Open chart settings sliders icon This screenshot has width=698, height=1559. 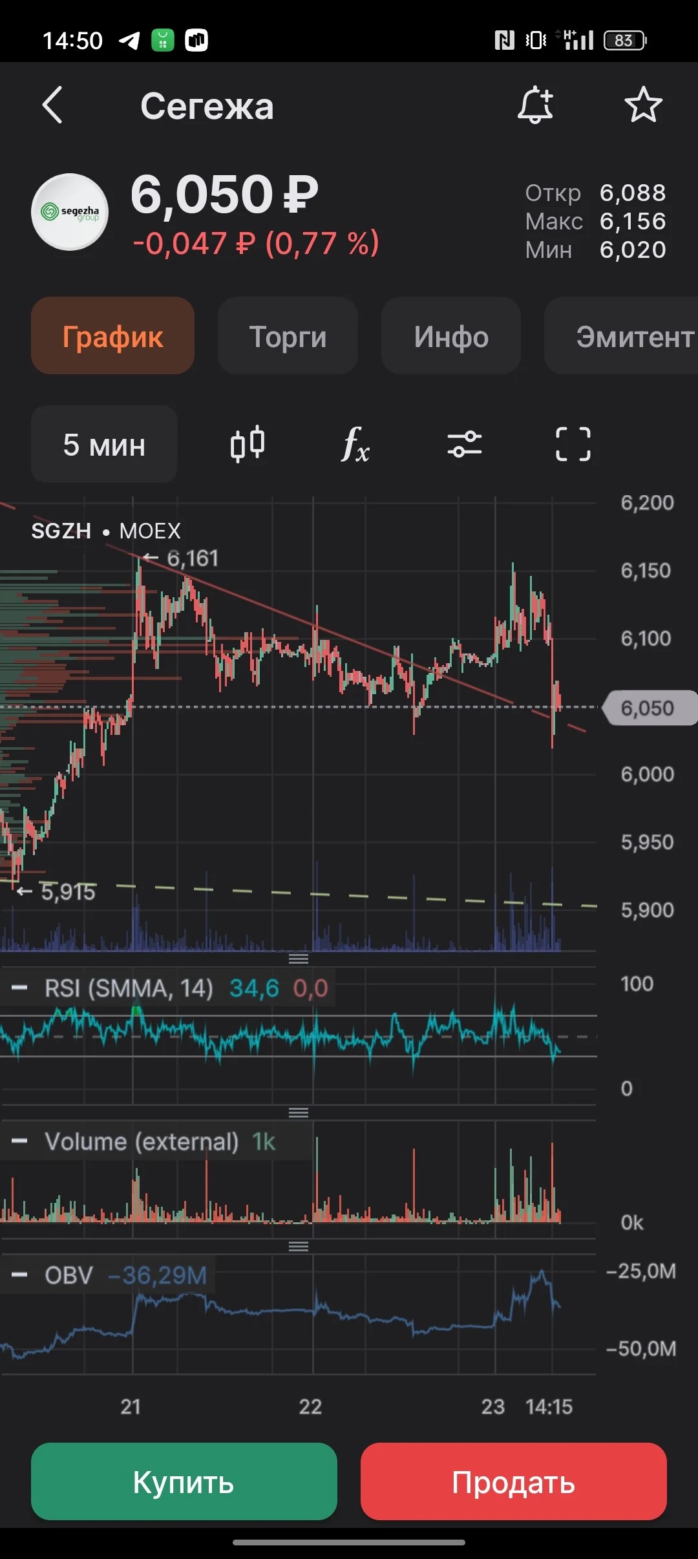[x=465, y=444]
